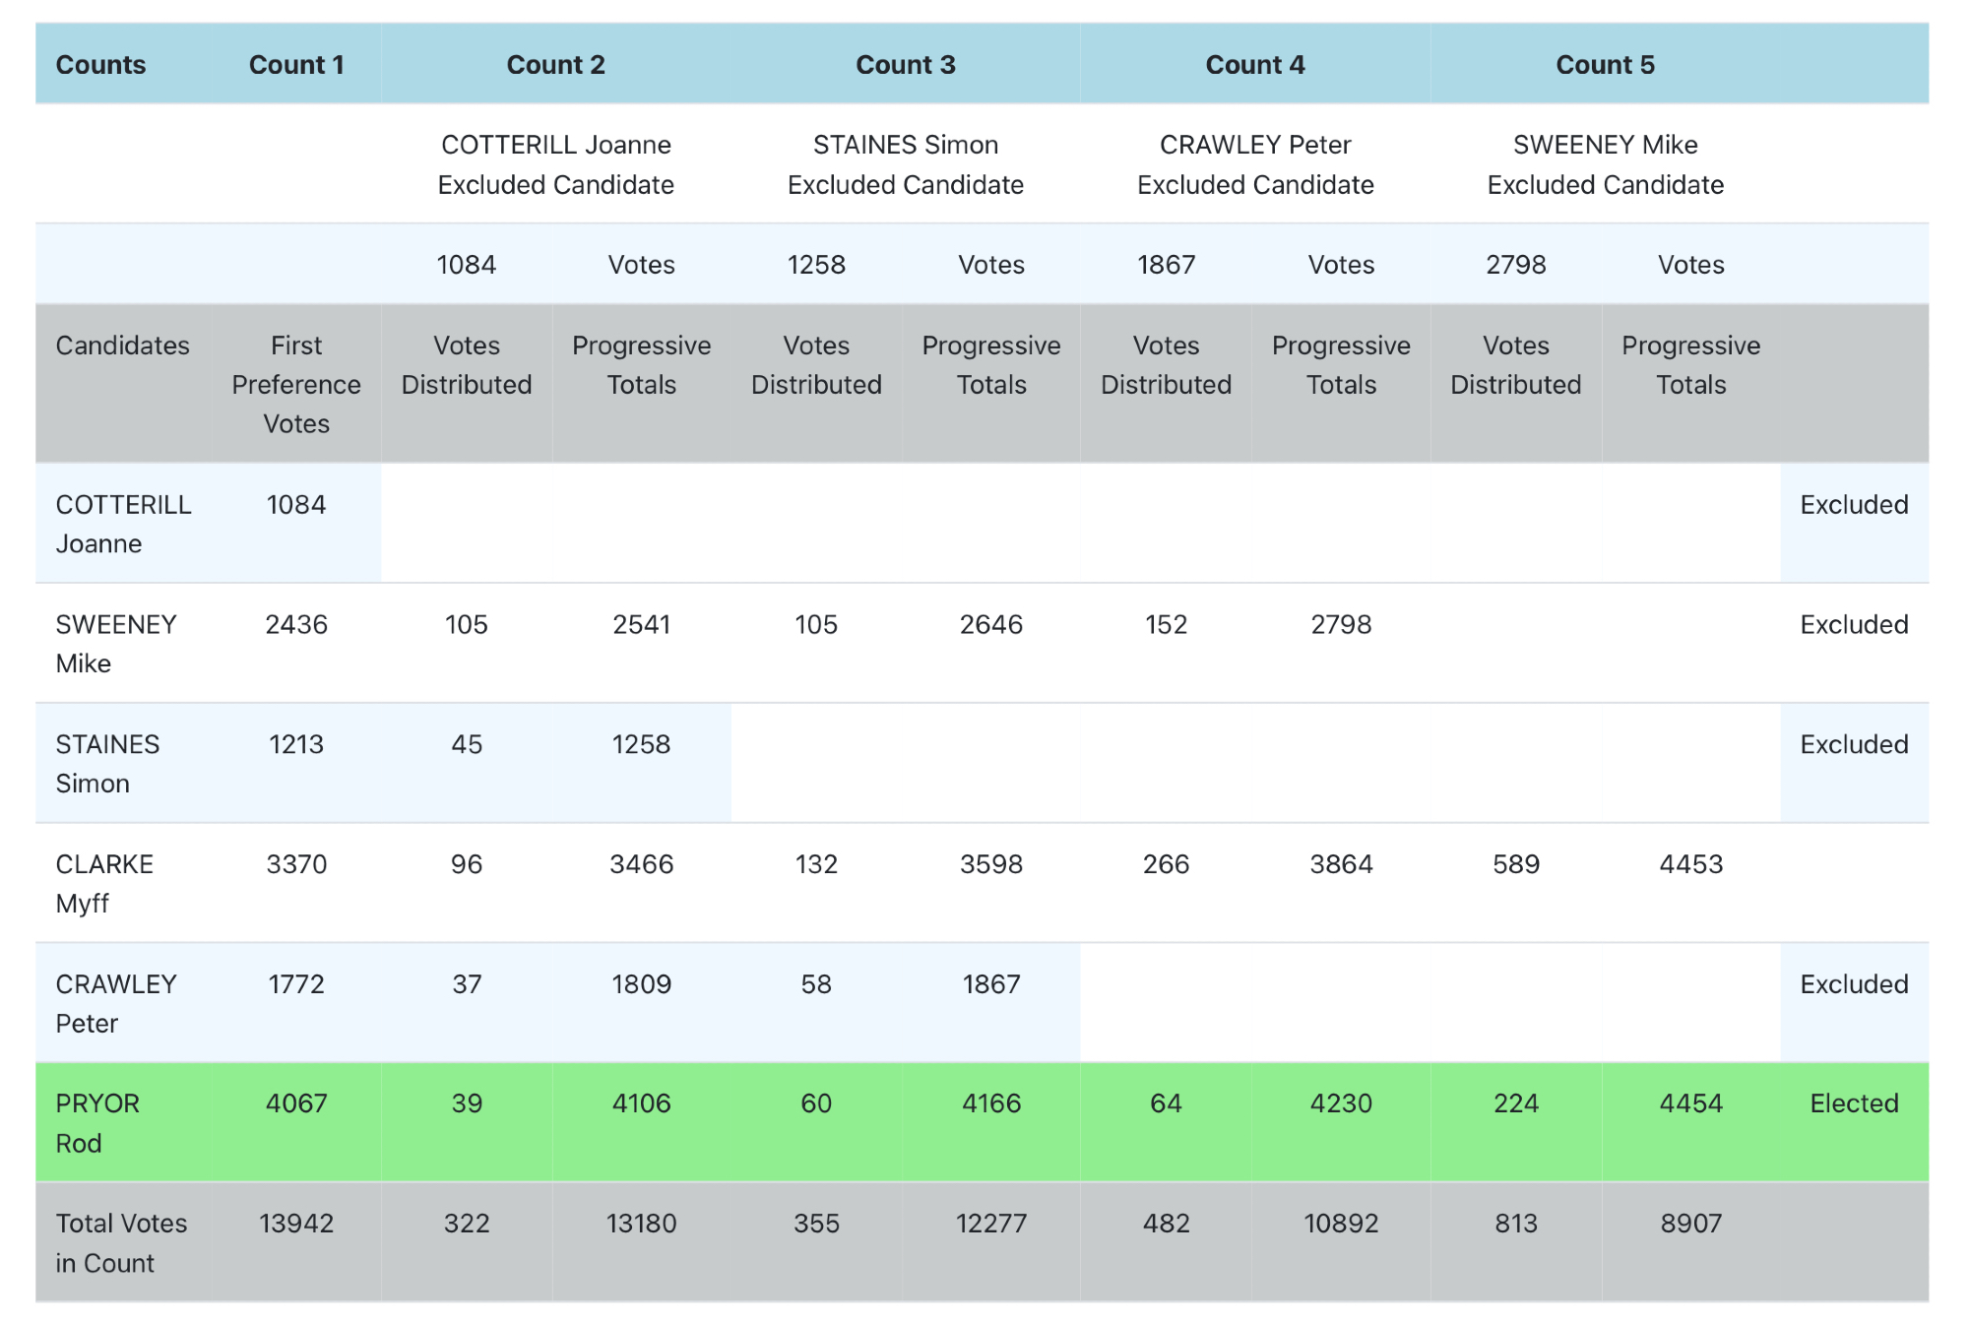Select SWEENEY Mike in the candidates column

[115, 644]
